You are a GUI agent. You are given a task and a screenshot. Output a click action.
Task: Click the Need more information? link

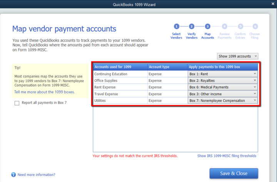pos(37,175)
